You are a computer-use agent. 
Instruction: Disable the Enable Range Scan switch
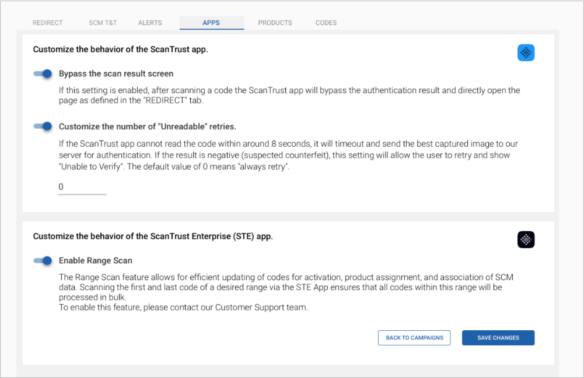coord(43,260)
